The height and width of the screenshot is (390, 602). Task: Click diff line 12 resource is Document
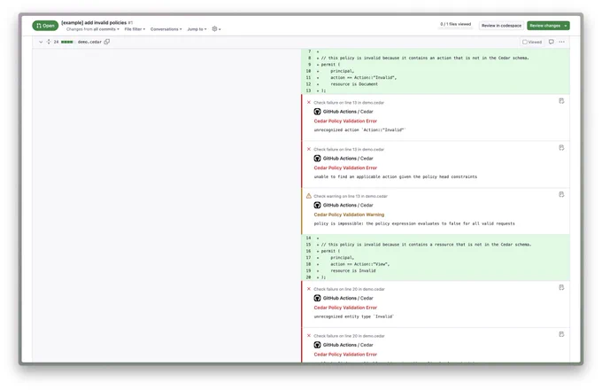pos(354,84)
